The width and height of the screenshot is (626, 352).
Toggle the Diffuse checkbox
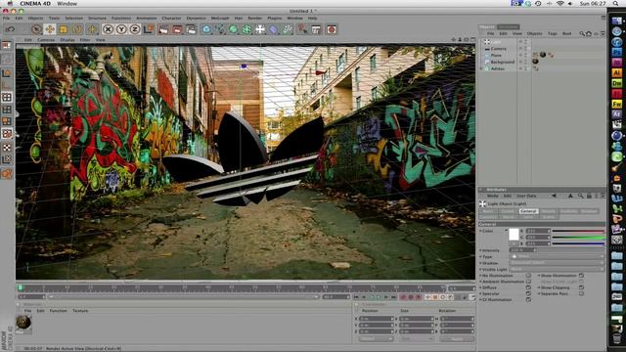pyautogui.click(x=528, y=287)
